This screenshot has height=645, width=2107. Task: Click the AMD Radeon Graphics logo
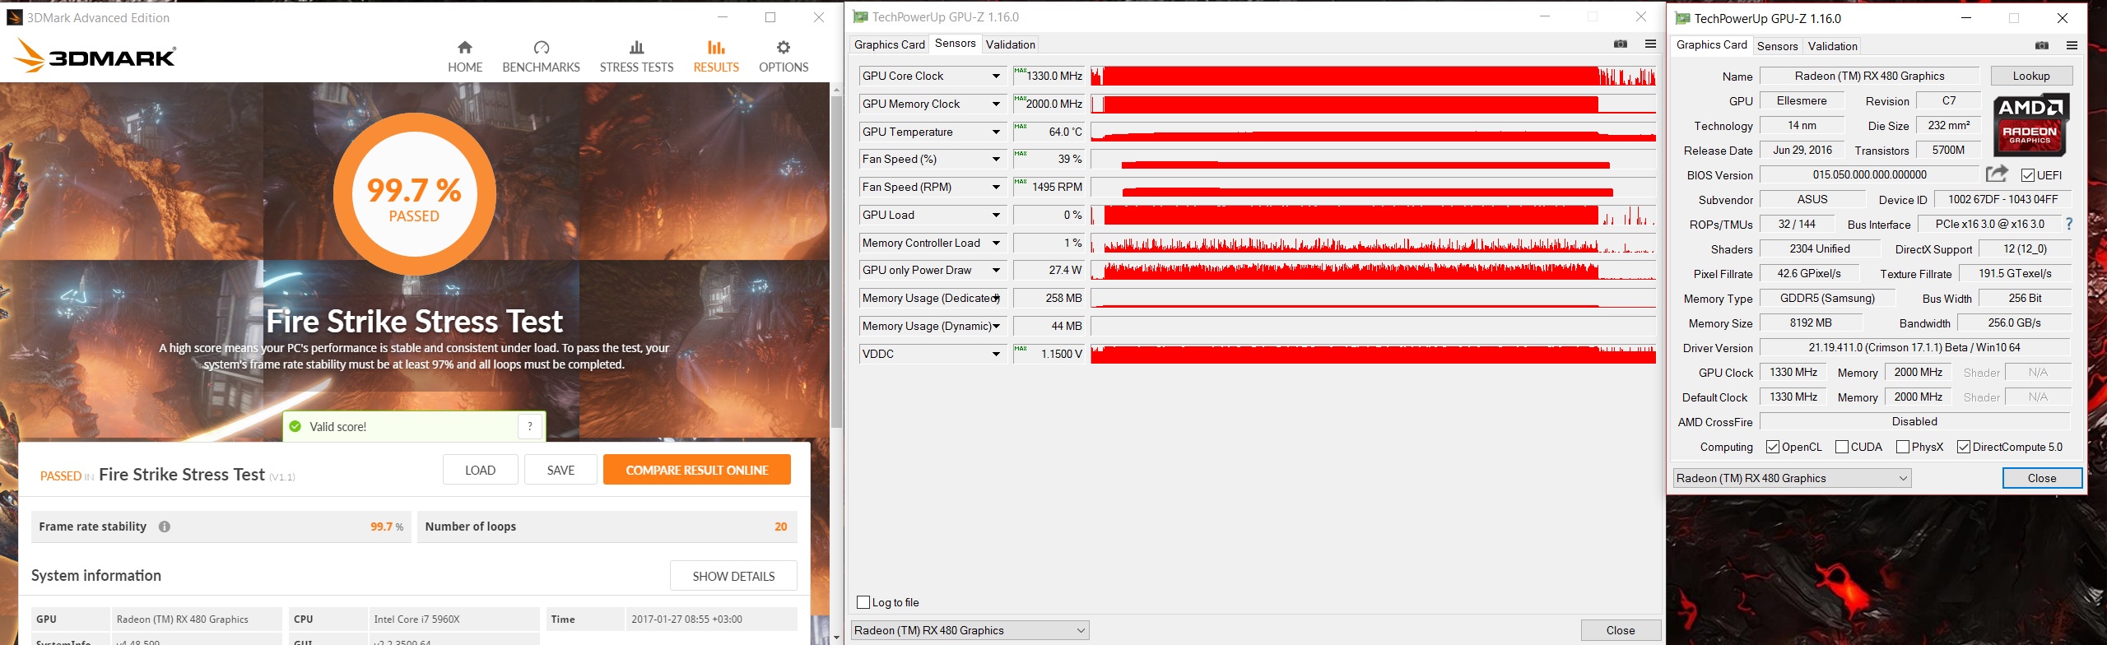[2030, 126]
